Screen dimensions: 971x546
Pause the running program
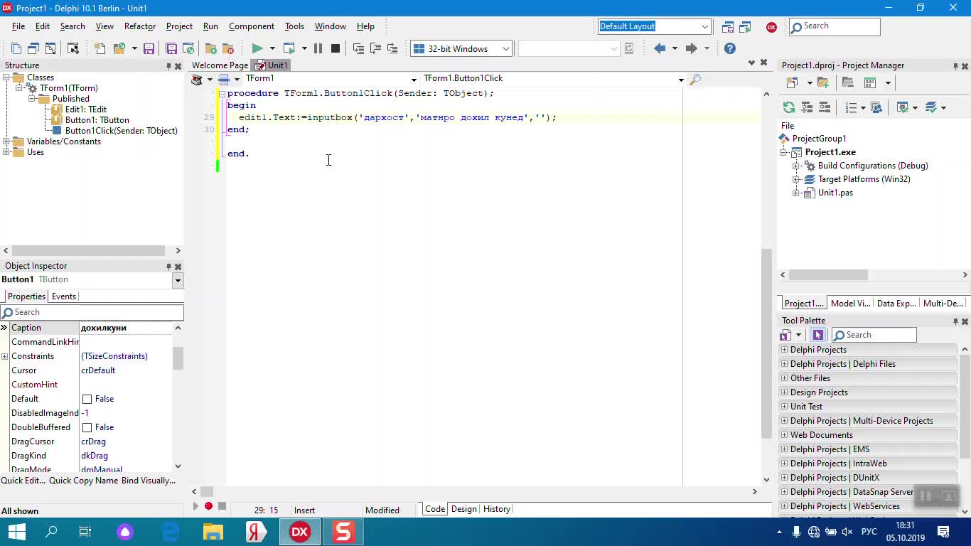(x=318, y=48)
